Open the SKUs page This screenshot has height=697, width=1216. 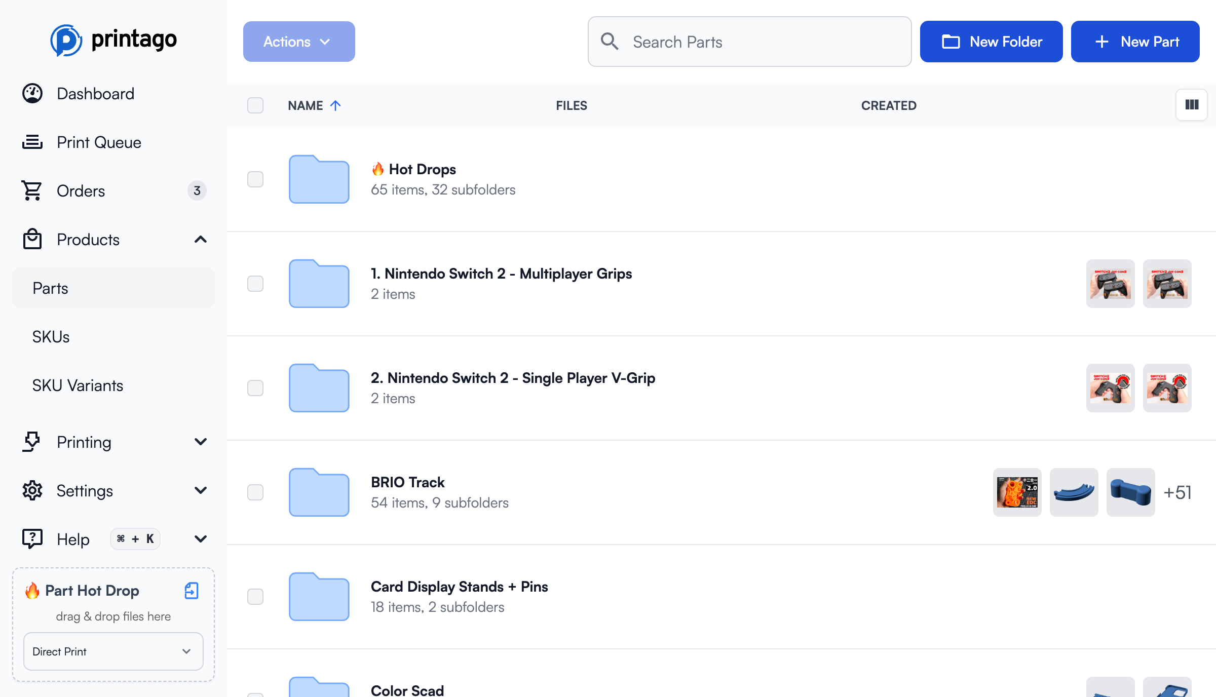[51, 337]
